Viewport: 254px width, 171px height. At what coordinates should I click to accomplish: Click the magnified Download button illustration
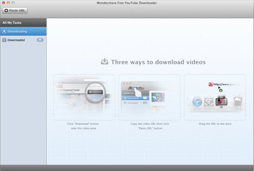coord(95,92)
